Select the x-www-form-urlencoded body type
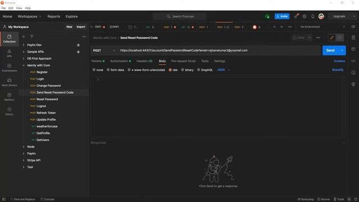This screenshot has width=359, height=202. click(x=146, y=70)
